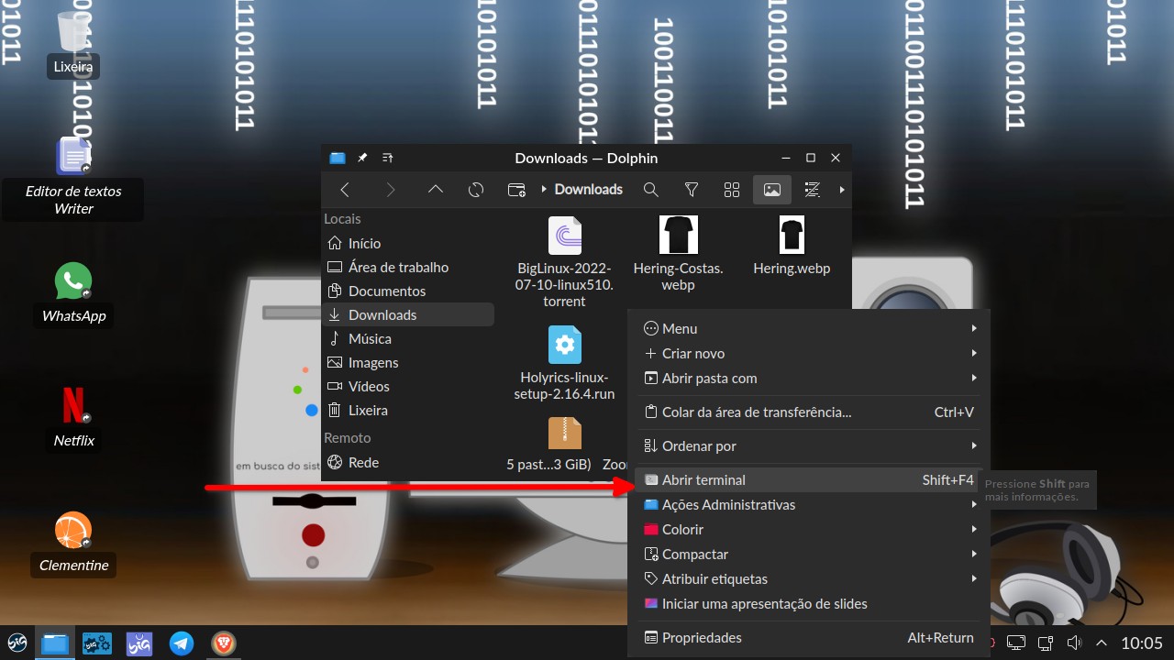1174x660 pixels.
Task: Select Downloads in the places sidebar
Action: coord(408,314)
